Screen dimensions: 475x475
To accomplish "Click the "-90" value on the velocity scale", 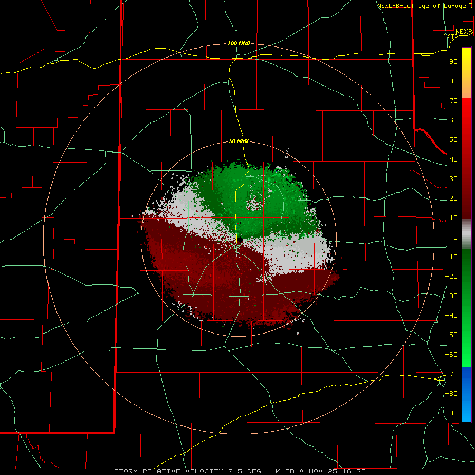I will 451,413.
